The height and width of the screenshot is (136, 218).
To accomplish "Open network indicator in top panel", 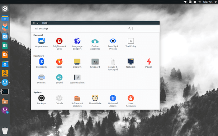I will click(x=185, y=2).
